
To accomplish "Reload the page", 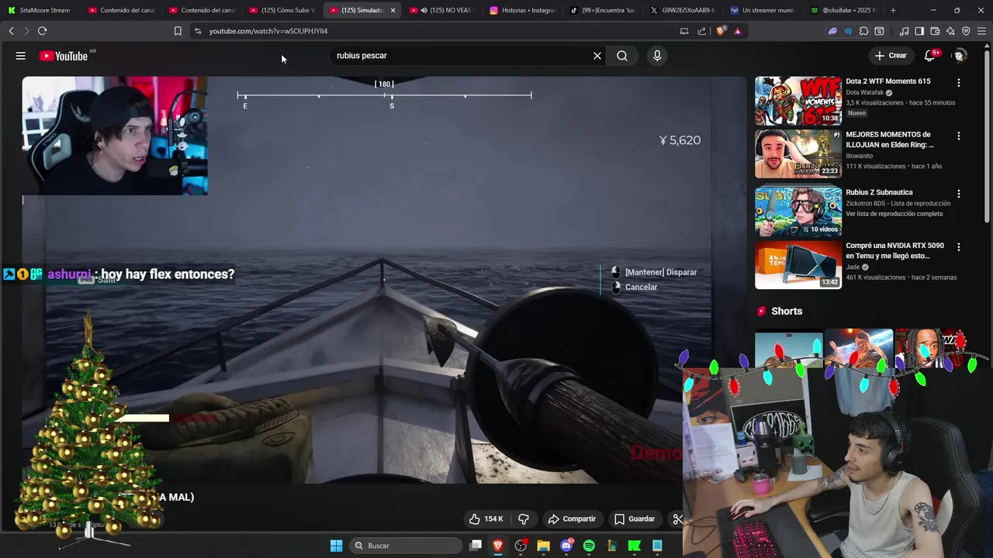I will point(42,31).
